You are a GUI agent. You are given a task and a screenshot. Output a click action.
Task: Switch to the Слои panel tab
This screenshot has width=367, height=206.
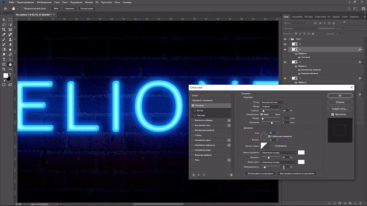(x=286, y=17)
